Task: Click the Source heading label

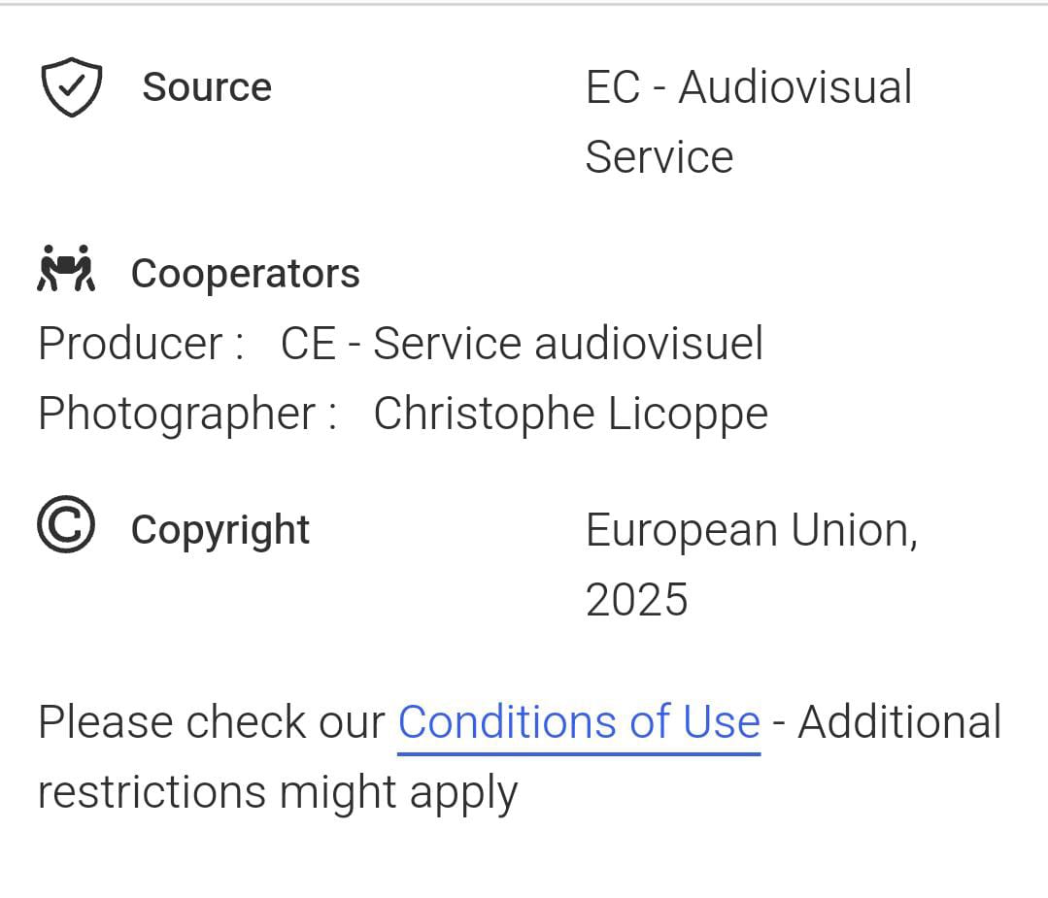Action: coord(207,87)
